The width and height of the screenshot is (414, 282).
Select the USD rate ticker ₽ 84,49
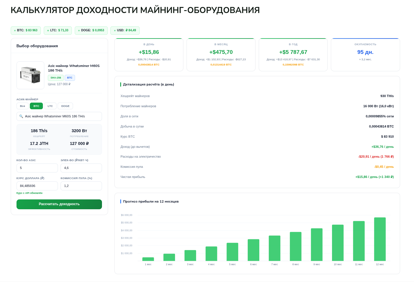125,30
